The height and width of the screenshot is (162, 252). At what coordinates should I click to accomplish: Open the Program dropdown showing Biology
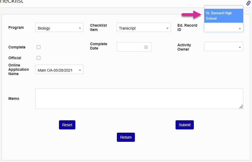pos(59,28)
